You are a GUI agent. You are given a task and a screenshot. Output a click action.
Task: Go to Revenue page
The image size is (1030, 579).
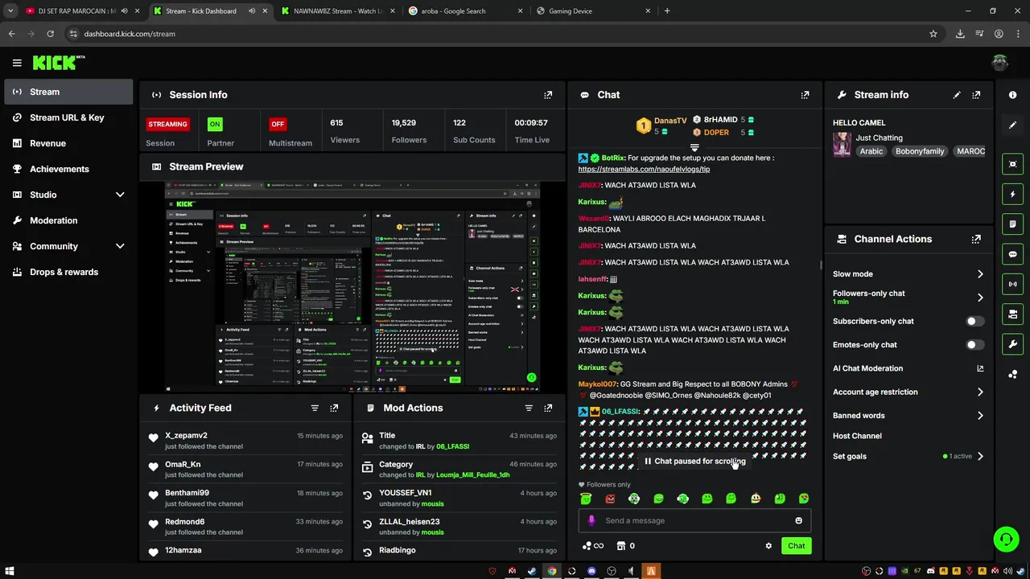(x=68, y=143)
